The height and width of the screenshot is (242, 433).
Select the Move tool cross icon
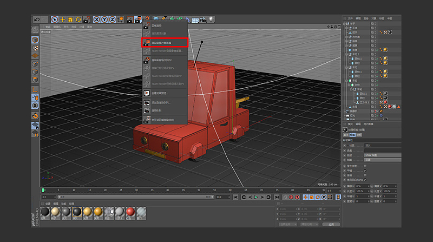tap(63, 19)
